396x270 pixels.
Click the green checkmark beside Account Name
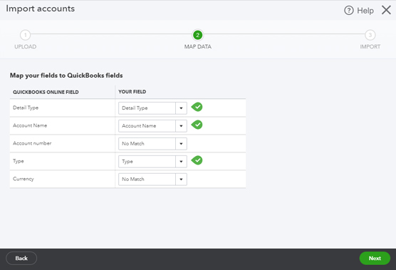coord(197,125)
